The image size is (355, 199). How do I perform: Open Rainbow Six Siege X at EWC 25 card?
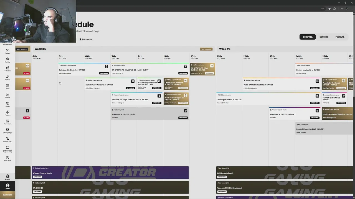pos(84,69)
